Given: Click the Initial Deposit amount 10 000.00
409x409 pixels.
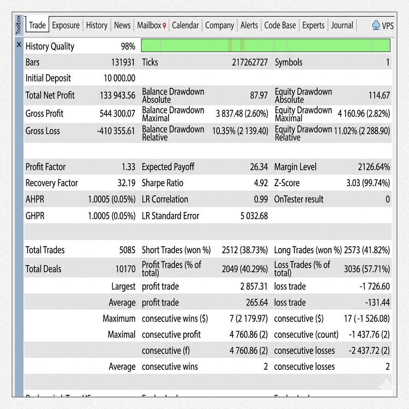Looking at the screenshot, I should pos(119,78).
